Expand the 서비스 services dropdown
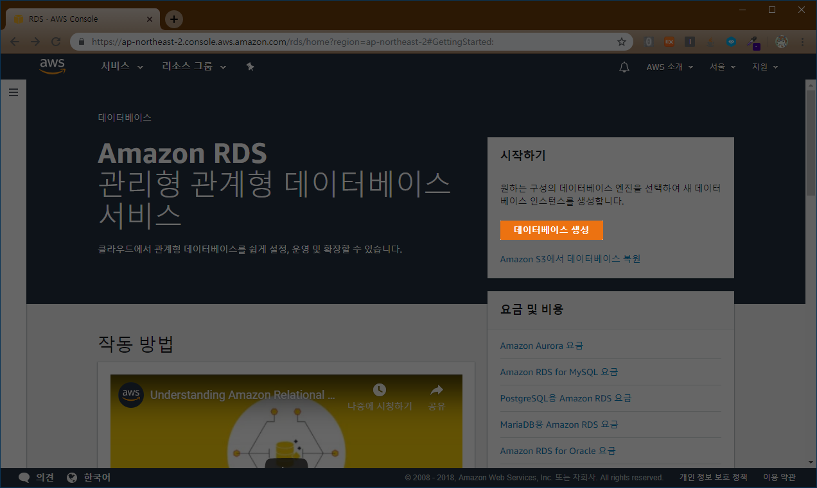817x488 pixels. click(122, 67)
